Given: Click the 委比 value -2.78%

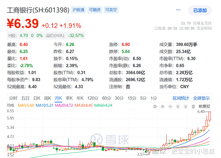Looking at the screenshot, I should 26,66.
